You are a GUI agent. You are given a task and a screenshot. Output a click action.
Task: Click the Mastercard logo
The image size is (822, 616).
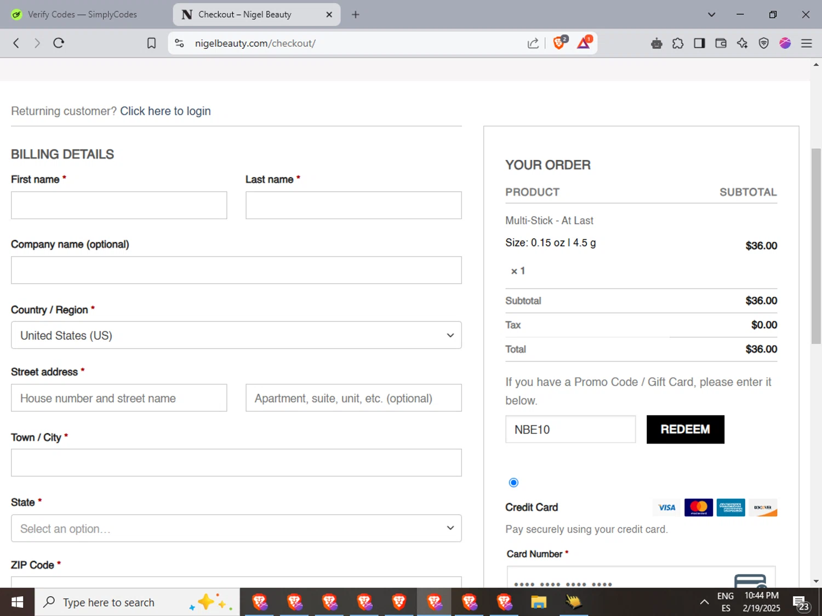tap(699, 508)
